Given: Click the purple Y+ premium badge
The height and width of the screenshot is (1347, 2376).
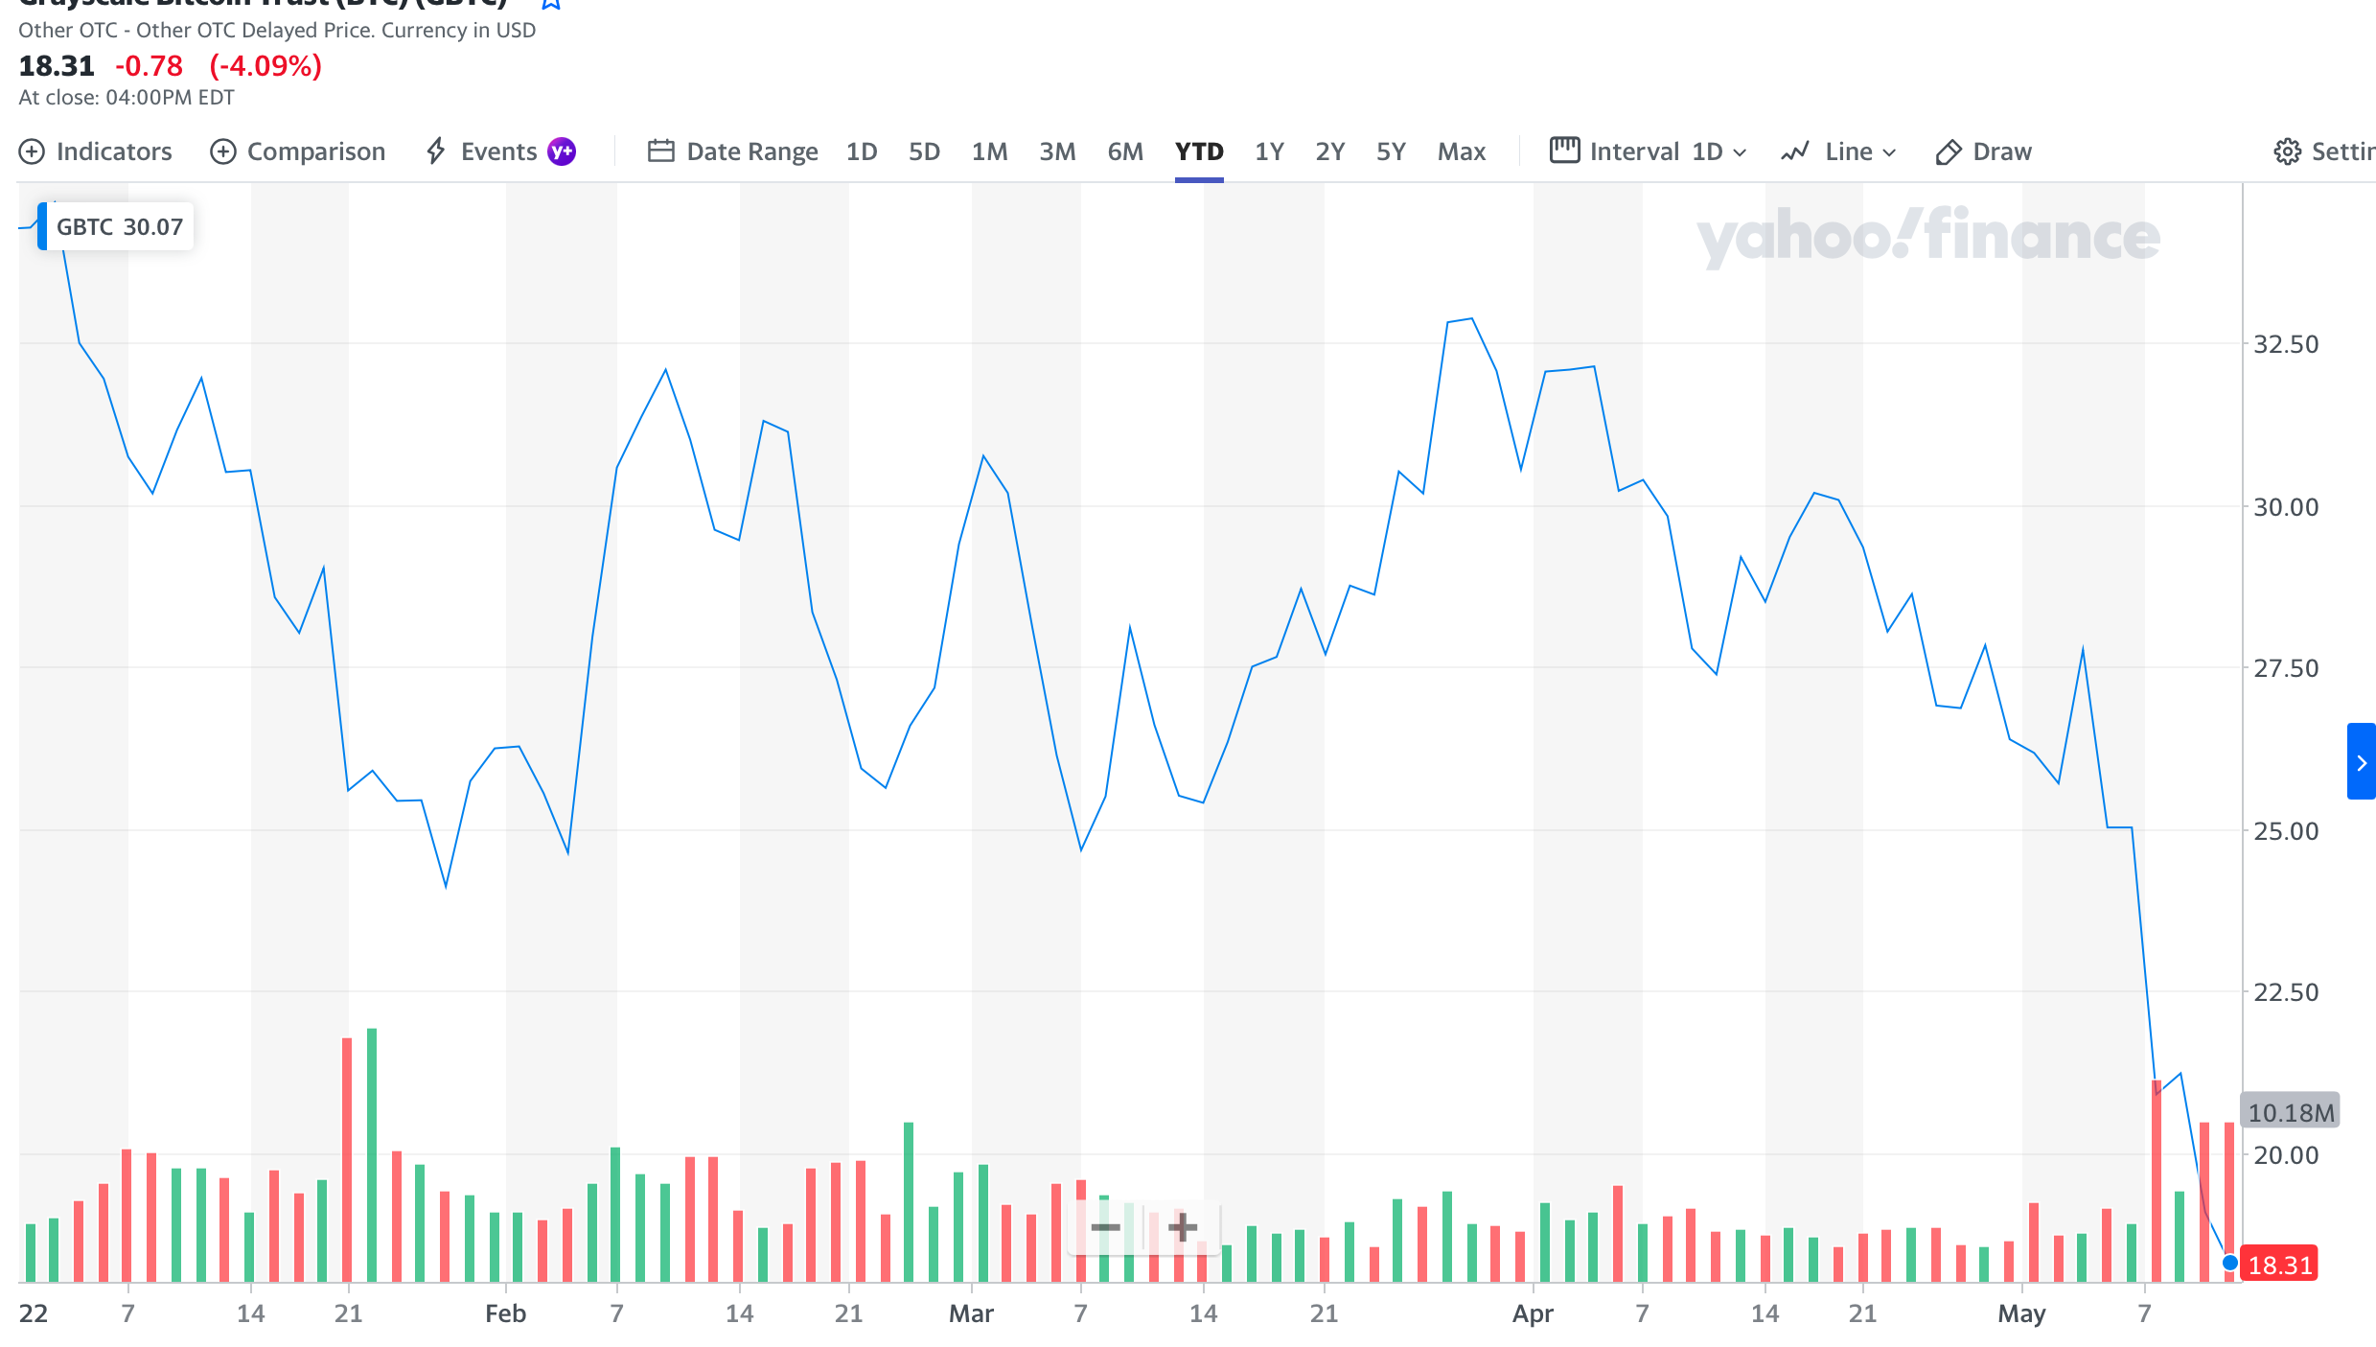Looking at the screenshot, I should pos(562,151).
